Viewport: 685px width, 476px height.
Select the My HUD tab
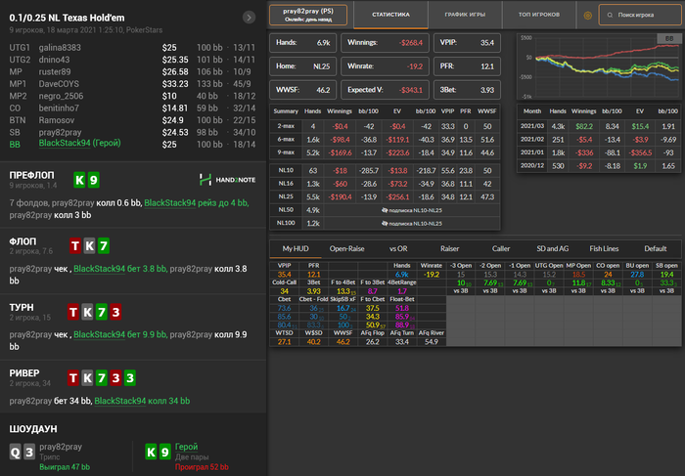click(296, 248)
